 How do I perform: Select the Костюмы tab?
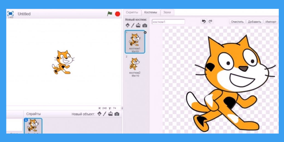point(151,12)
